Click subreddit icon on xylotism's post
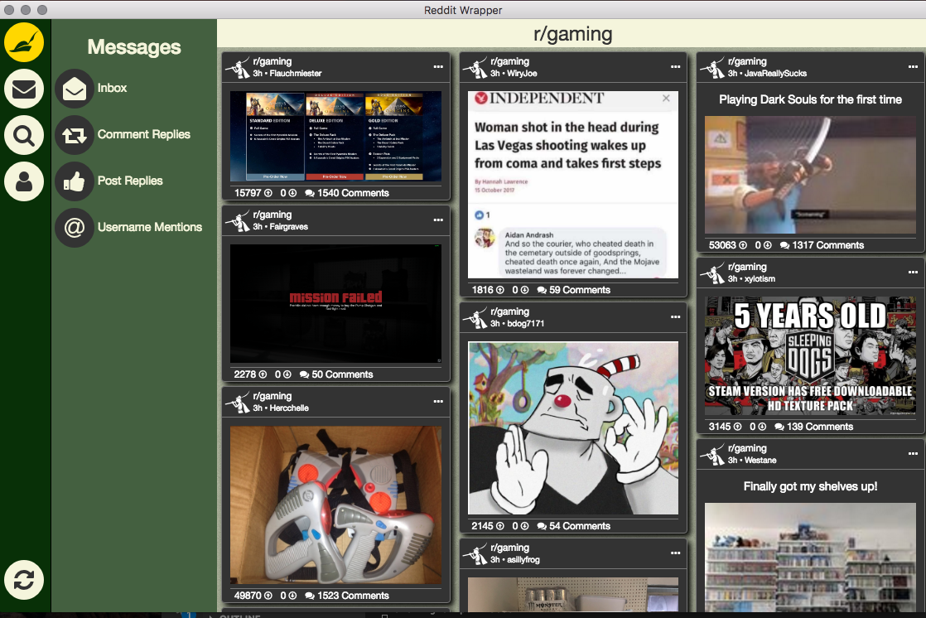 pyautogui.click(x=712, y=273)
